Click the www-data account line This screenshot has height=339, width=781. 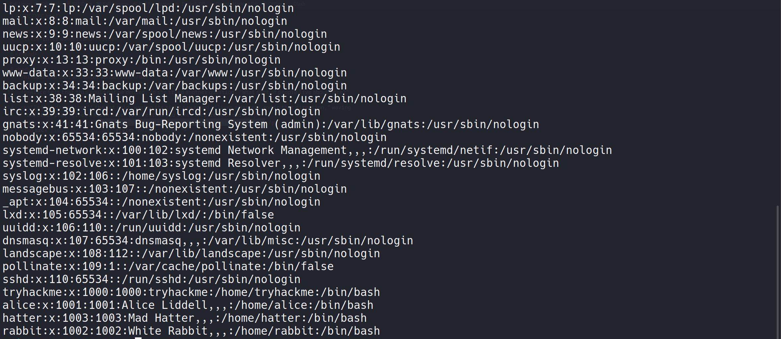(174, 73)
